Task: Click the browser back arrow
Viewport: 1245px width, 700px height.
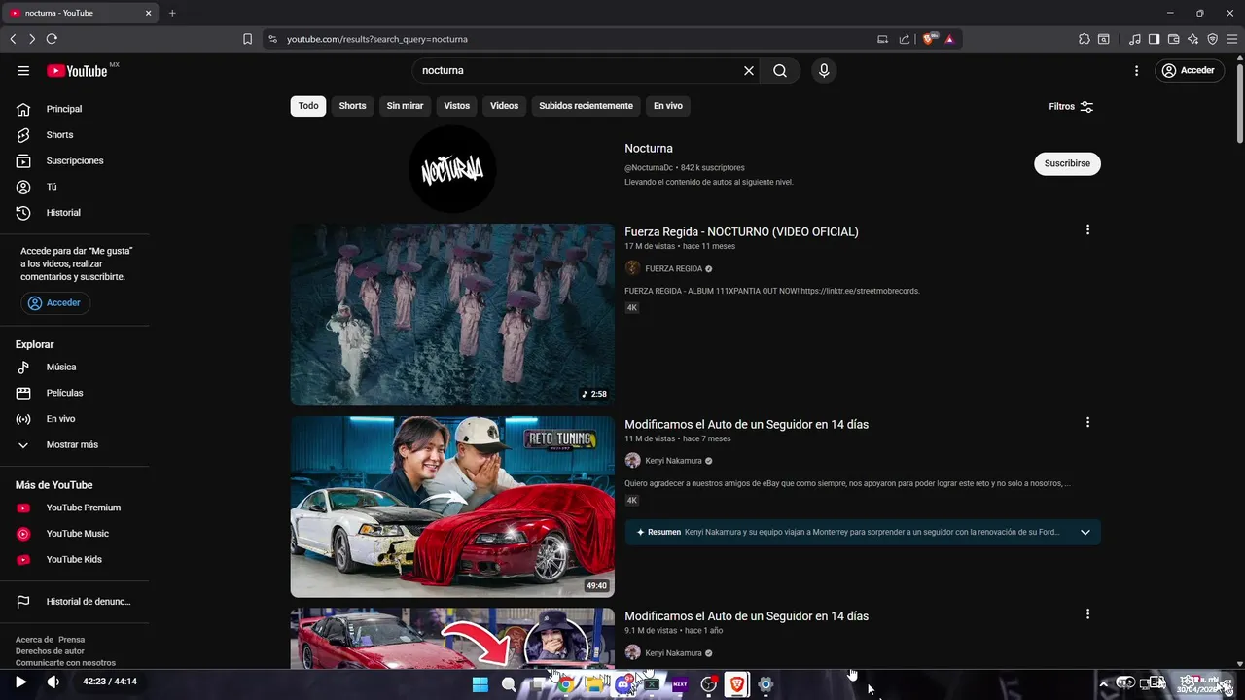Action: coord(13,39)
